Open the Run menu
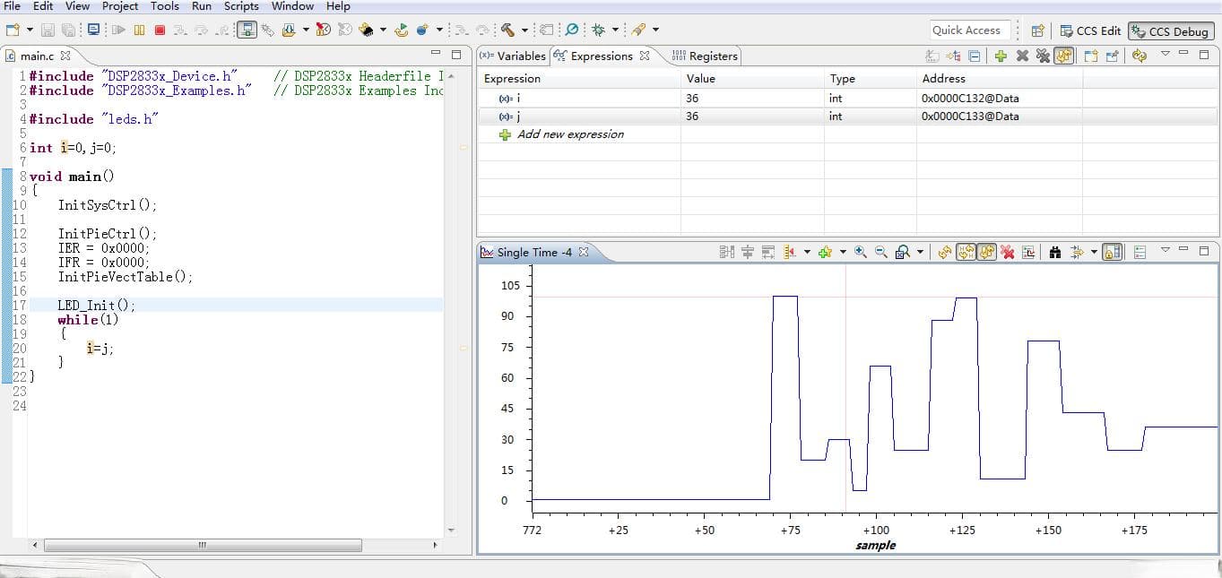 (202, 6)
